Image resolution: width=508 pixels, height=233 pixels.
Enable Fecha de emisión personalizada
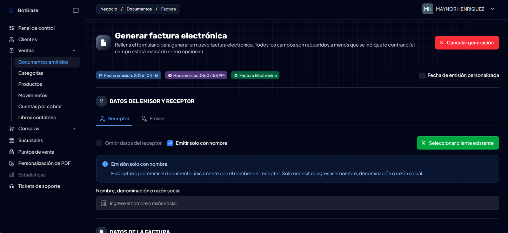point(422,75)
